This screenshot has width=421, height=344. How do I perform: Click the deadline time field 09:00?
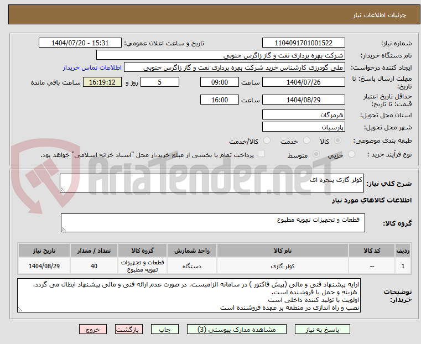220,82
